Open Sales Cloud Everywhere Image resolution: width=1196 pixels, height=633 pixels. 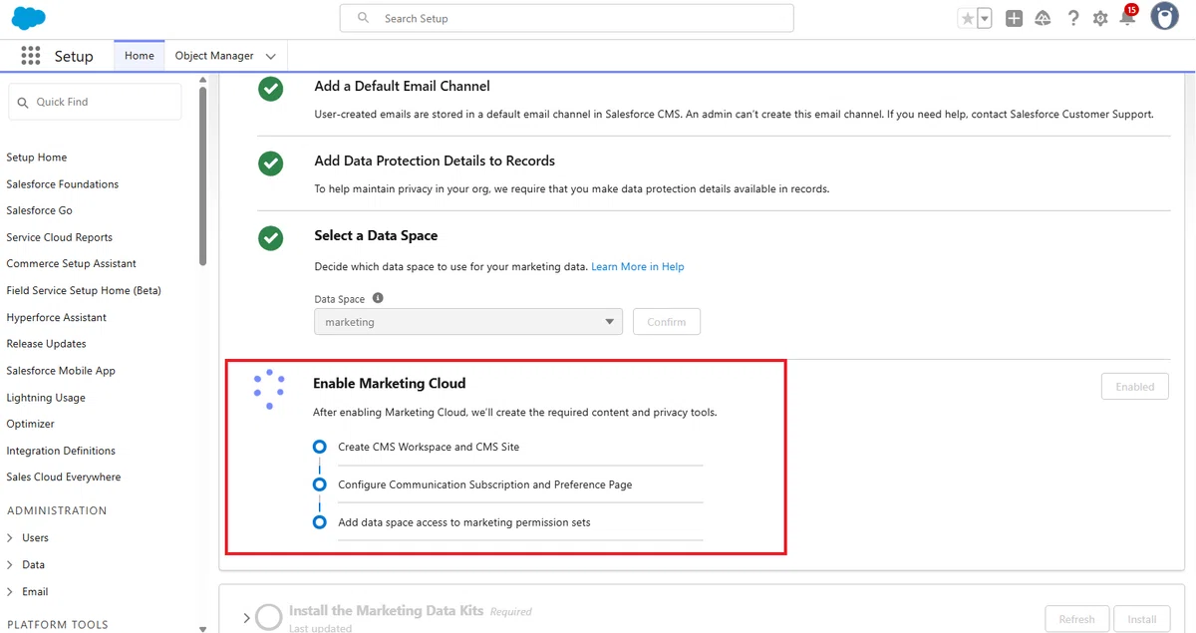[x=64, y=476]
